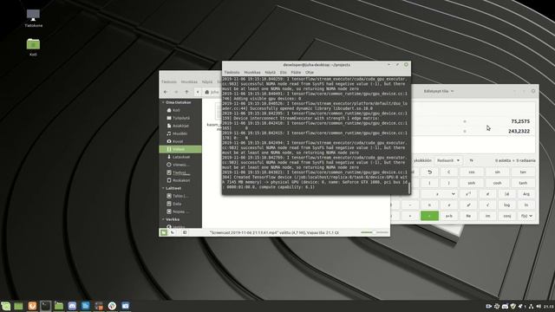Open Tiedosto menu in the file manager
Screen dimensions: 555x312
tap(169, 81)
